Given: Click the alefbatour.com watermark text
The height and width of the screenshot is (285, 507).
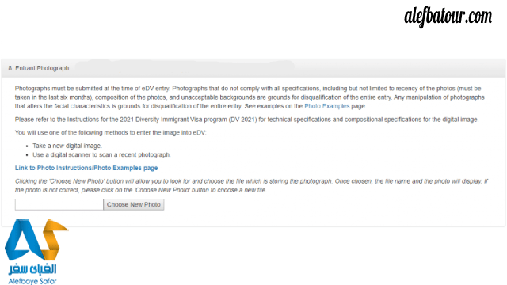Looking at the screenshot, I should (x=448, y=17).
